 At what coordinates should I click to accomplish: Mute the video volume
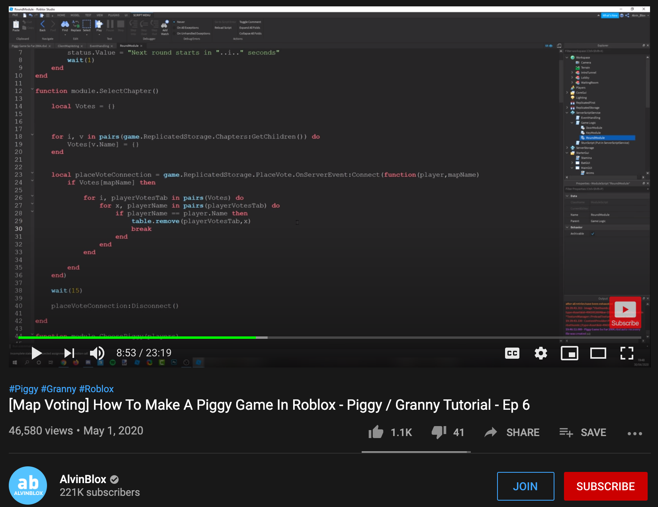pyautogui.click(x=97, y=353)
